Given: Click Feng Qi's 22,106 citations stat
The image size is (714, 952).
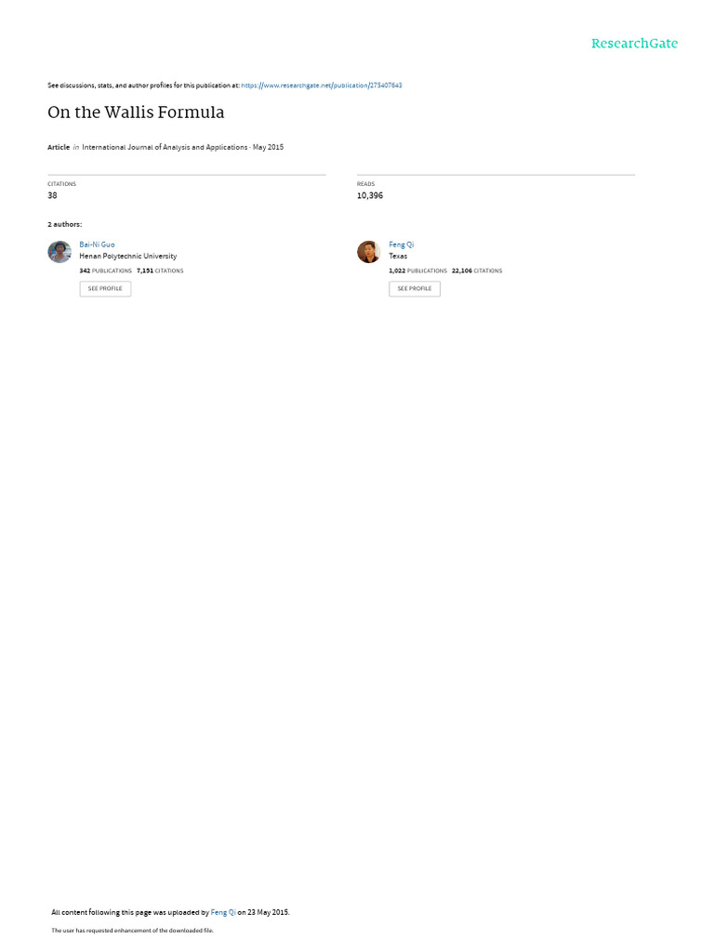Looking at the screenshot, I should [477, 271].
